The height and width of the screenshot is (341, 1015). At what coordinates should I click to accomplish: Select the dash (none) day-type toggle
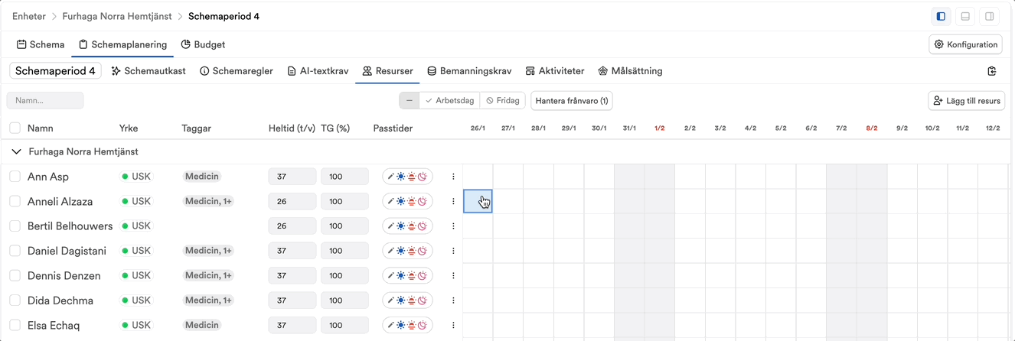click(x=410, y=100)
